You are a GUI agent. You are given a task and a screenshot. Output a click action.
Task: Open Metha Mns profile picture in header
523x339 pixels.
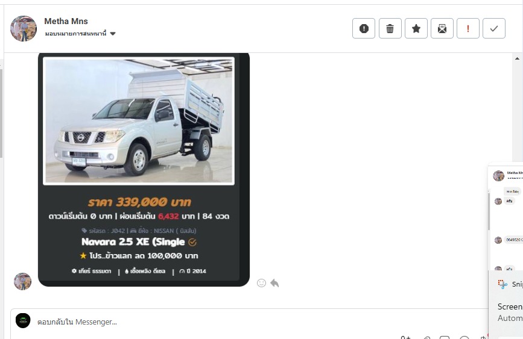click(x=24, y=28)
